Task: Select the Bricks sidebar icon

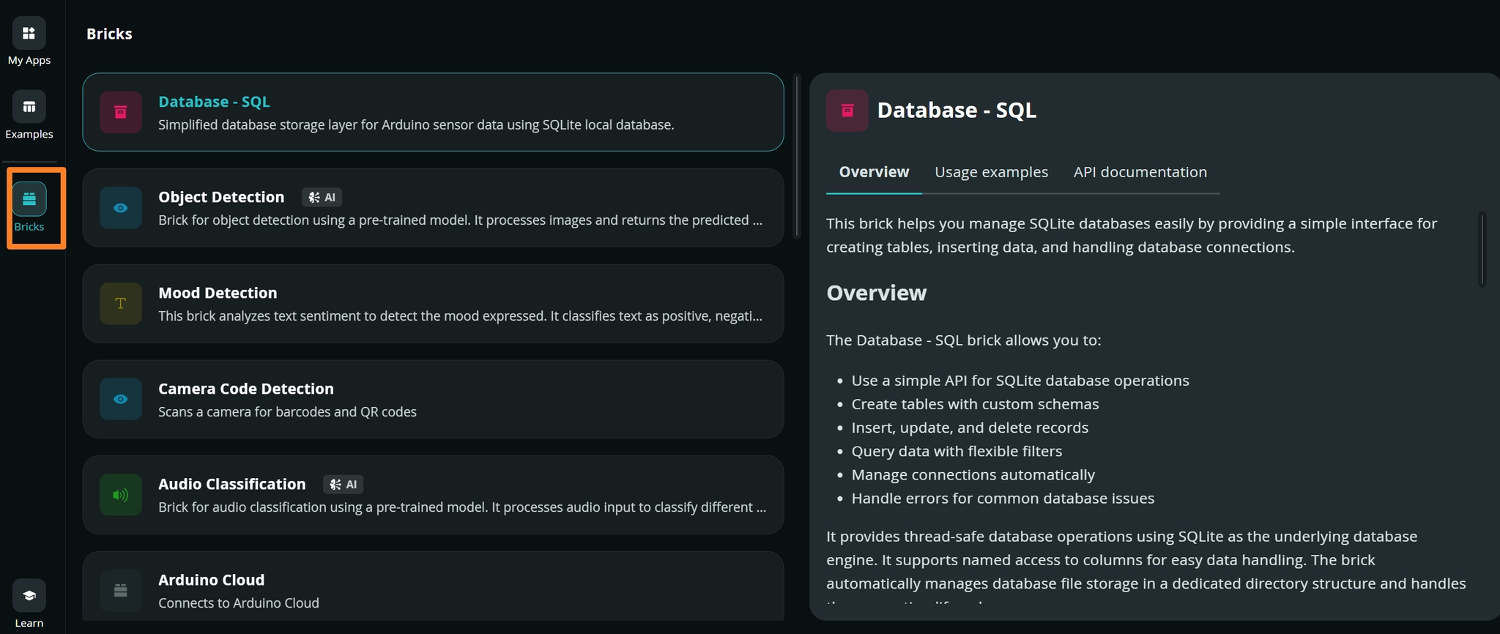Action: click(29, 199)
